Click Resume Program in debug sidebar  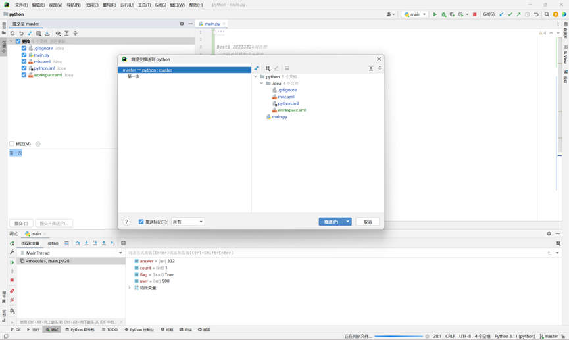point(12,262)
